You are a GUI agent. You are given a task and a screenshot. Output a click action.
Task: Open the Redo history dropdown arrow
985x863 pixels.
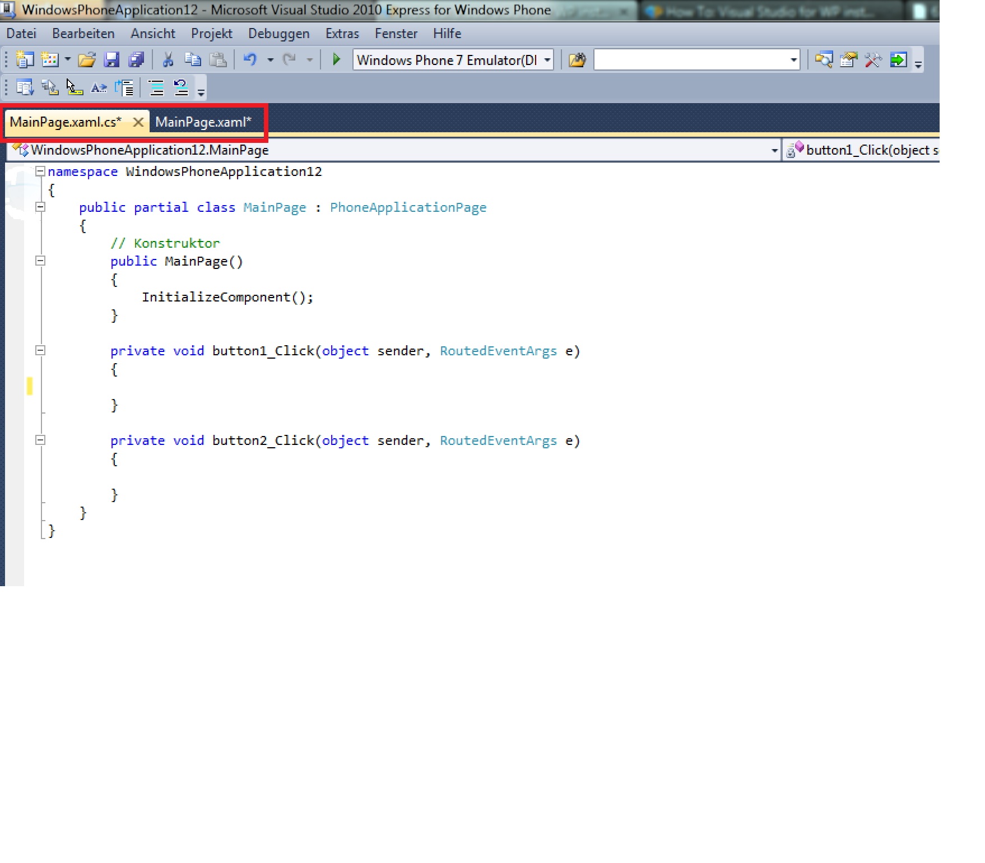(x=309, y=59)
